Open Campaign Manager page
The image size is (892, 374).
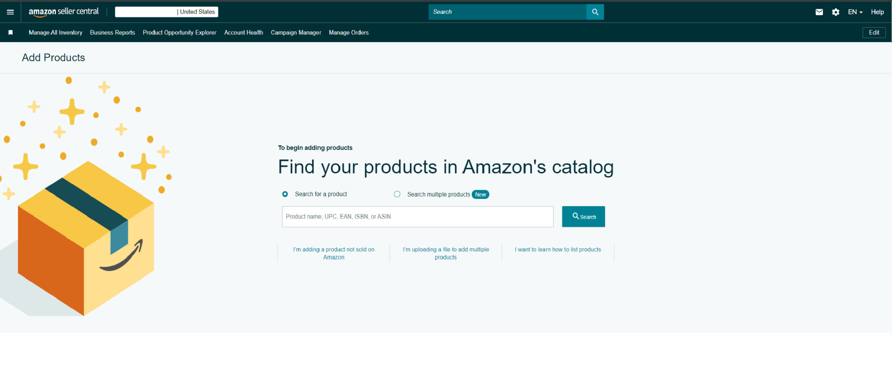coord(296,33)
